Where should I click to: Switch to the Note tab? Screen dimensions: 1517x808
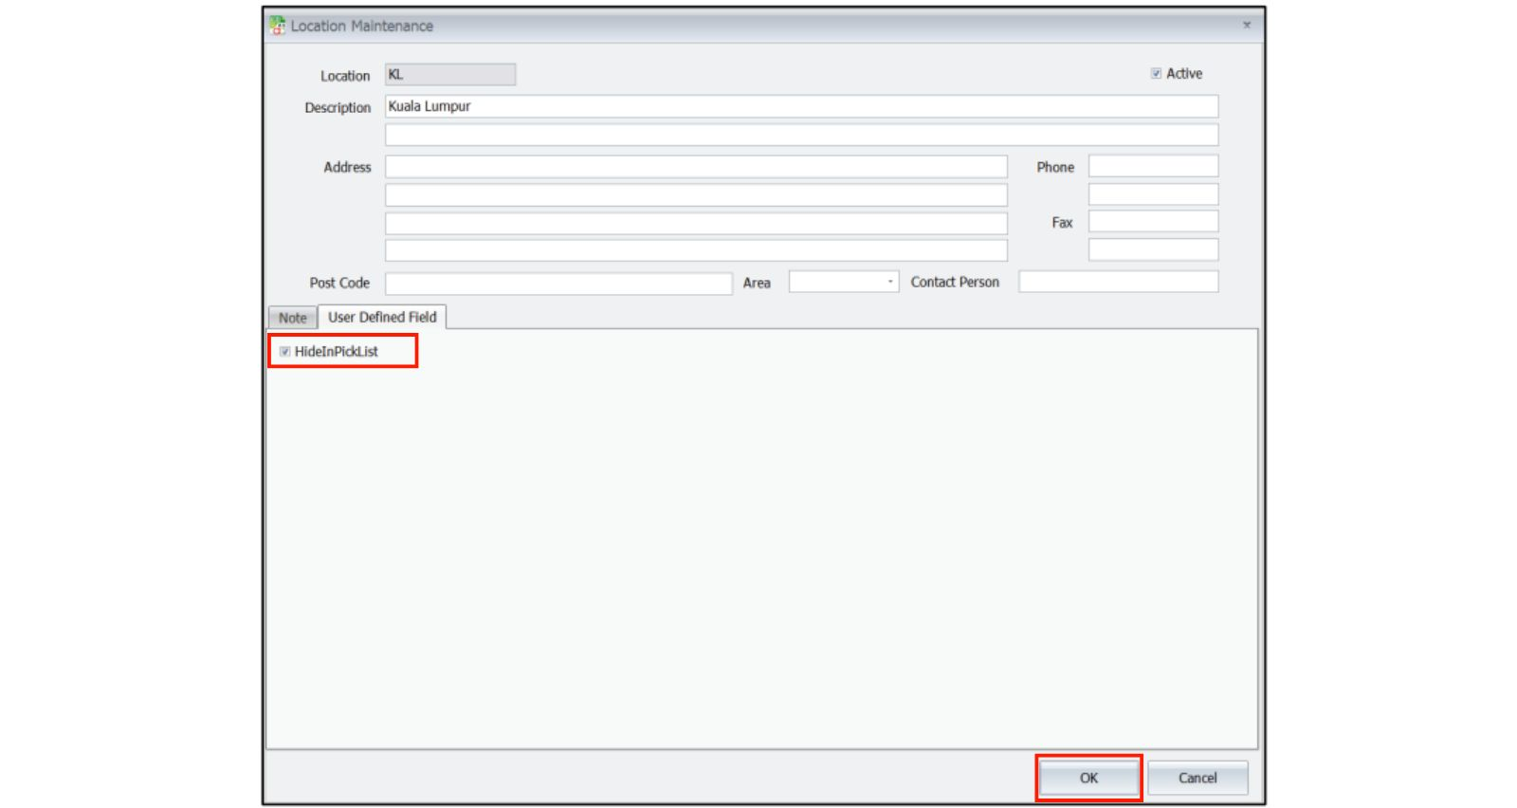tap(292, 318)
